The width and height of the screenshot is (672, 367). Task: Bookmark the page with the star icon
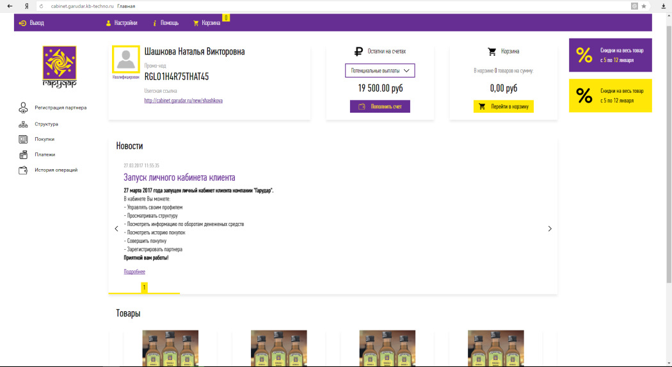(644, 6)
